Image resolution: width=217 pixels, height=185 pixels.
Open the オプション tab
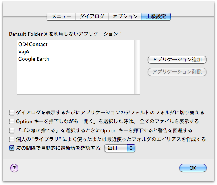(125, 17)
